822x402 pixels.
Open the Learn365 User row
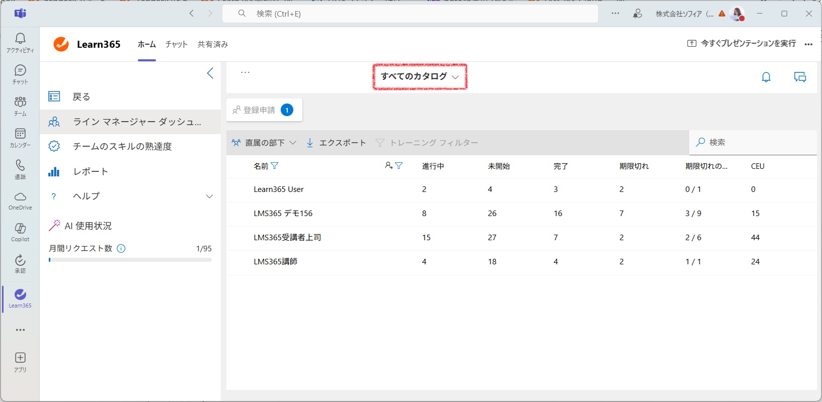tap(521, 189)
